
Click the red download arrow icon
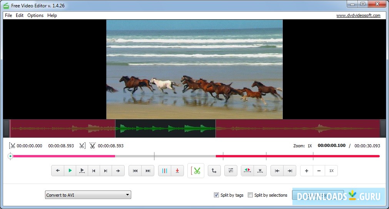pyautogui.click(x=177, y=171)
